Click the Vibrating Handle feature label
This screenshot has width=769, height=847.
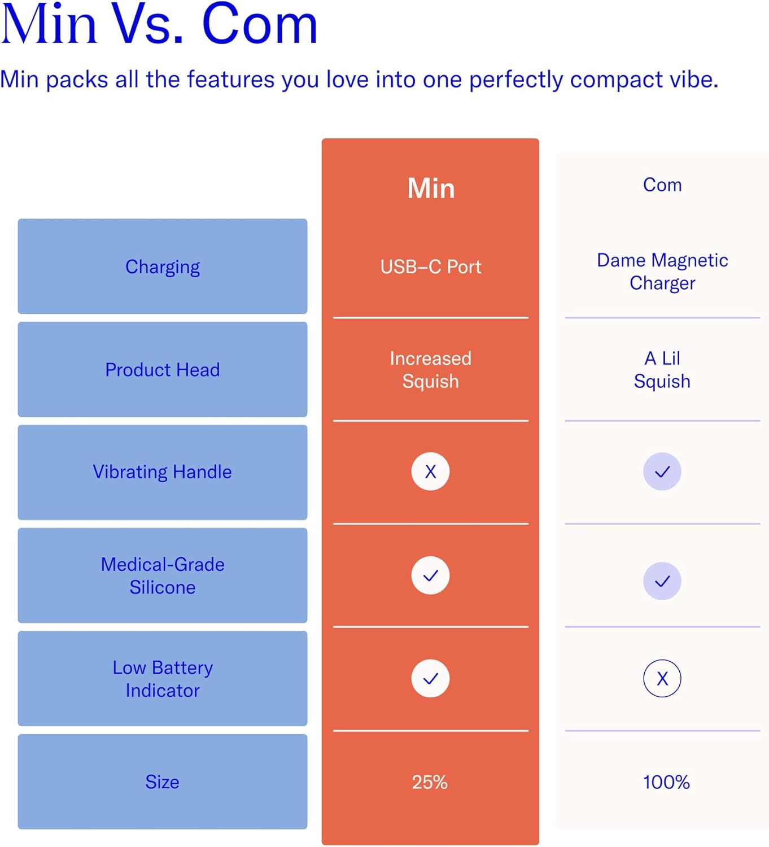(x=163, y=472)
